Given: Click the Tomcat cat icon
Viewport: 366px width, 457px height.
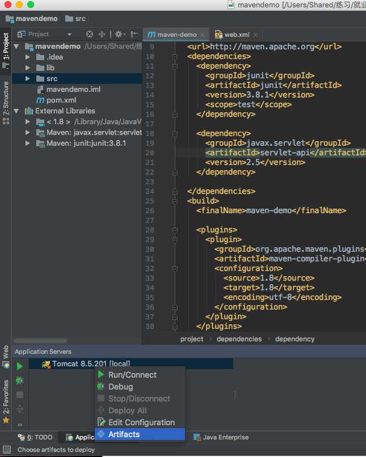Looking at the screenshot, I should pyautogui.click(x=46, y=364).
